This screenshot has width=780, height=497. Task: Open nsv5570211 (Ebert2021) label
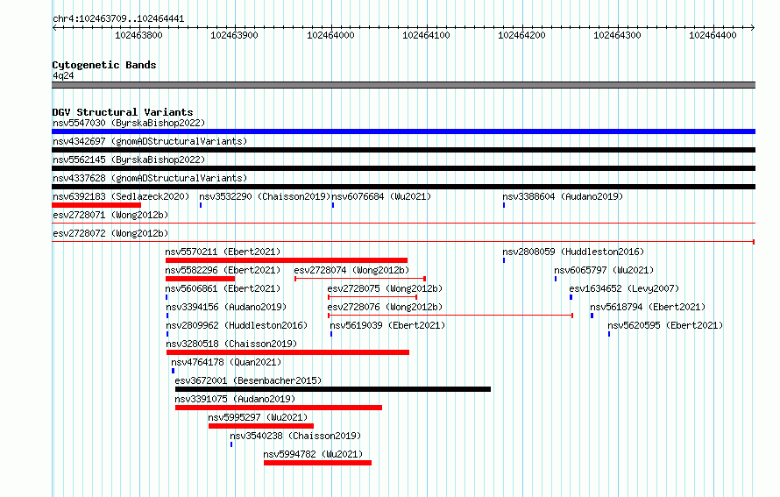[x=223, y=252]
